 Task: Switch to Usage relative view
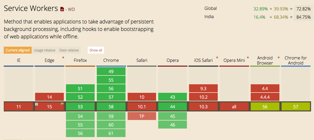click(45, 50)
